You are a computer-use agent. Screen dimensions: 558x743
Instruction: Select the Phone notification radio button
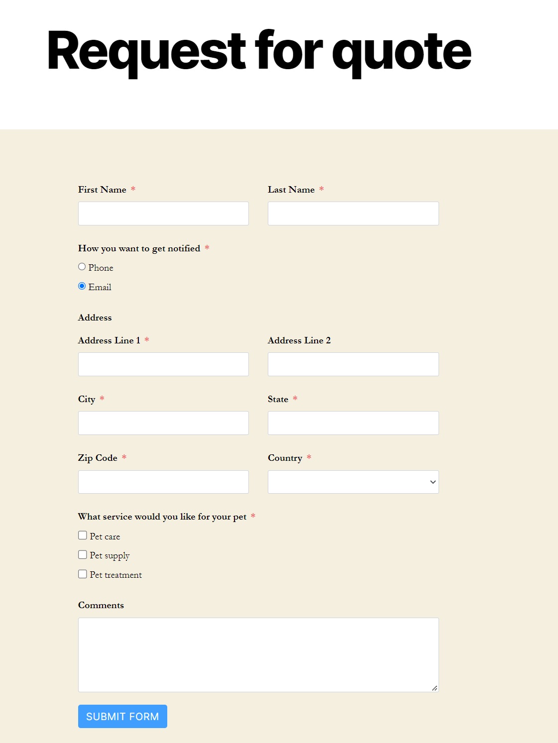point(82,267)
